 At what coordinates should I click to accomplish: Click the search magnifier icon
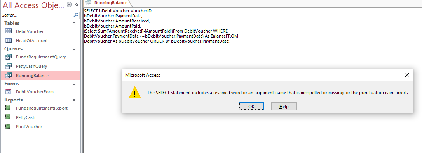(76, 15)
